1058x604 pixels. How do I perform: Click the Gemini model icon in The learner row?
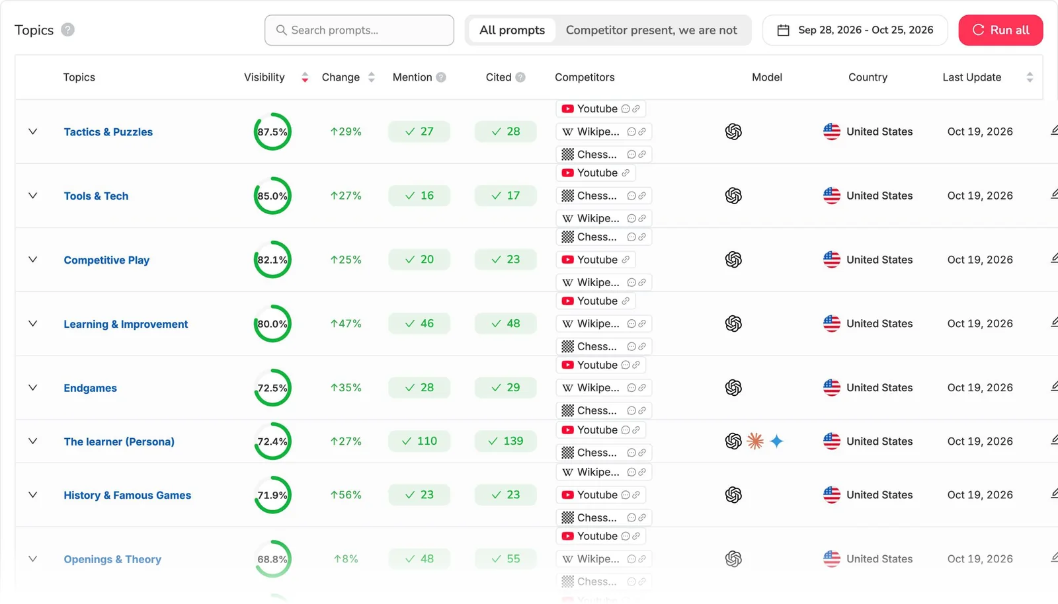[x=777, y=441]
